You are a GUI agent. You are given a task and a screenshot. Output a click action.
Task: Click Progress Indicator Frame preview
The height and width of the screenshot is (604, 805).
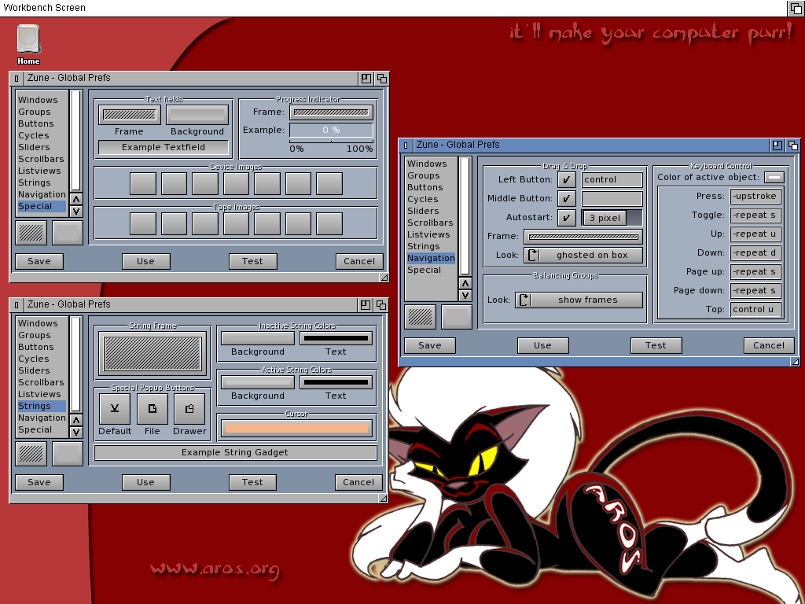(x=331, y=112)
